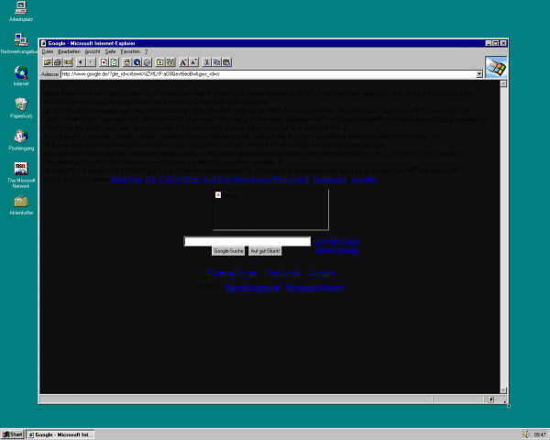The image size is (550, 440).
Task: Decrease font size with smaller A icon
Action: click(193, 62)
